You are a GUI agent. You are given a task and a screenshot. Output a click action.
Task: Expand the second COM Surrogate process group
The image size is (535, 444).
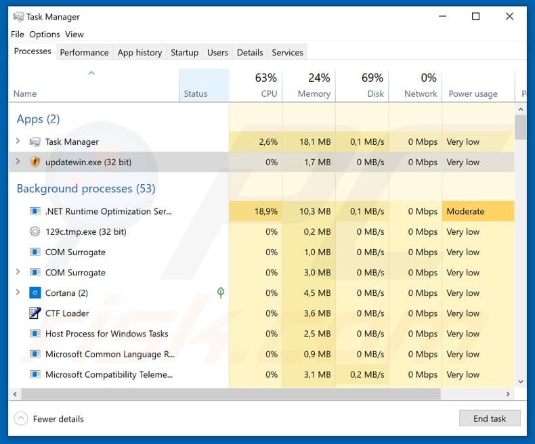(18, 272)
